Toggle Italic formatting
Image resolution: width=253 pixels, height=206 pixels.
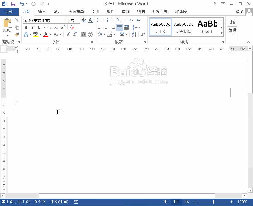pos(33,28)
